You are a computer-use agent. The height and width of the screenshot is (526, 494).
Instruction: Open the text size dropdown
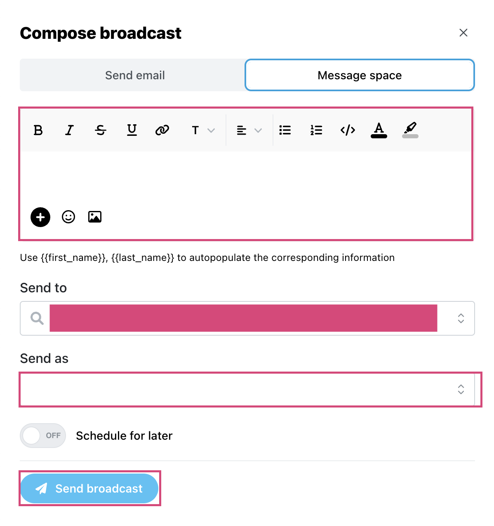tap(203, 130)
